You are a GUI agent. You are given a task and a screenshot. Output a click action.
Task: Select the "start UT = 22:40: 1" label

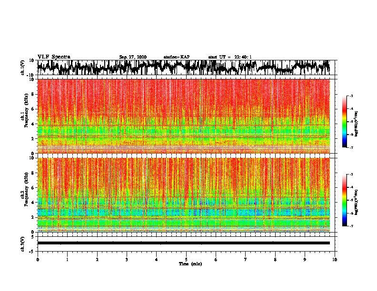[230, 57]
